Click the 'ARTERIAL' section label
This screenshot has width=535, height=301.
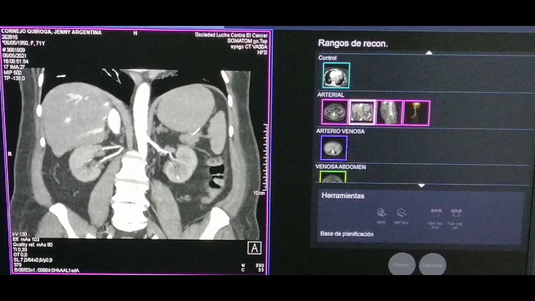tap(330, 95)
